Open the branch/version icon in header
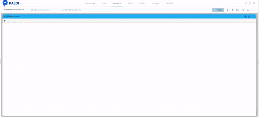 tap(246, 3)
